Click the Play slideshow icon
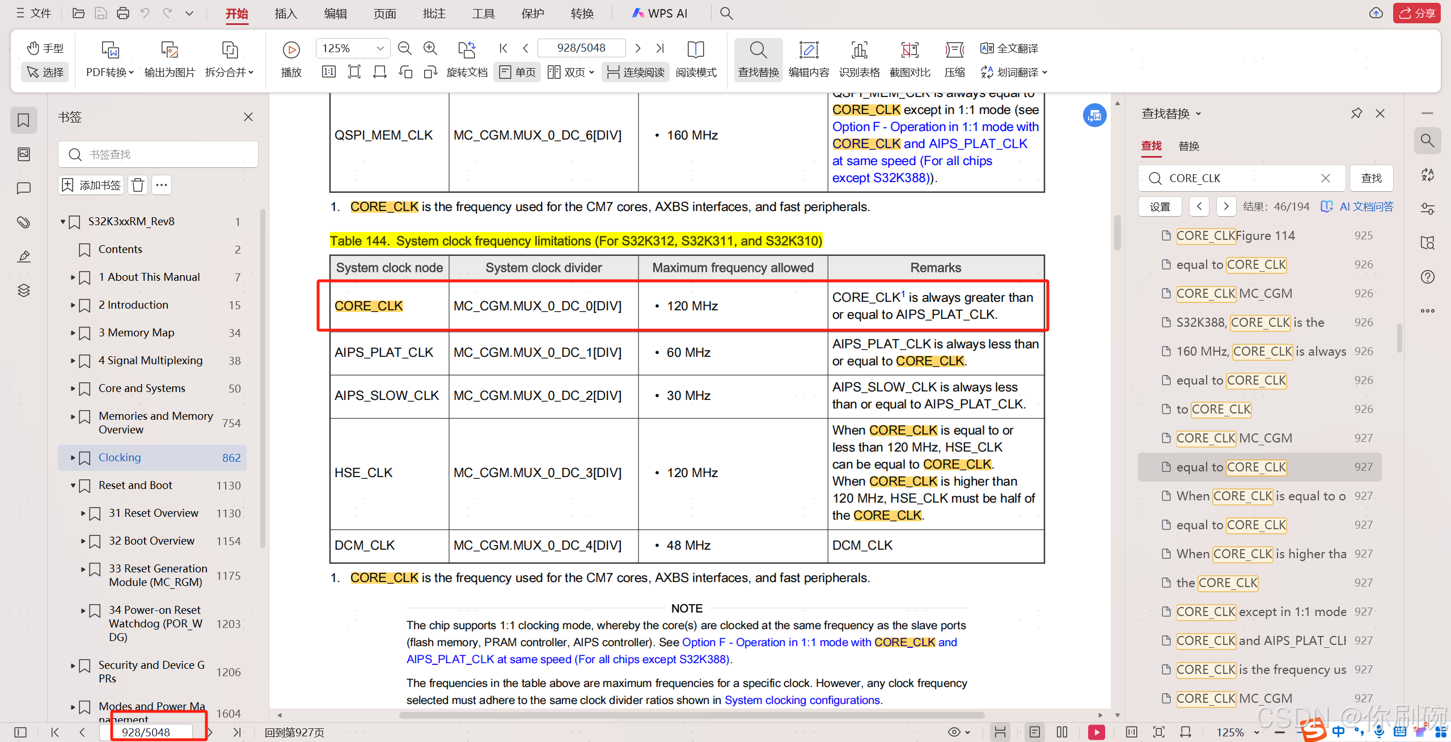 click(291, 50)
